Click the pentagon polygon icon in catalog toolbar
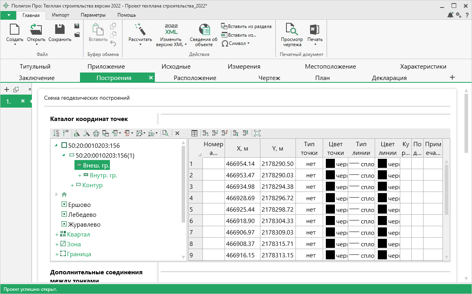Screen dimensions: 472x294 96,133
